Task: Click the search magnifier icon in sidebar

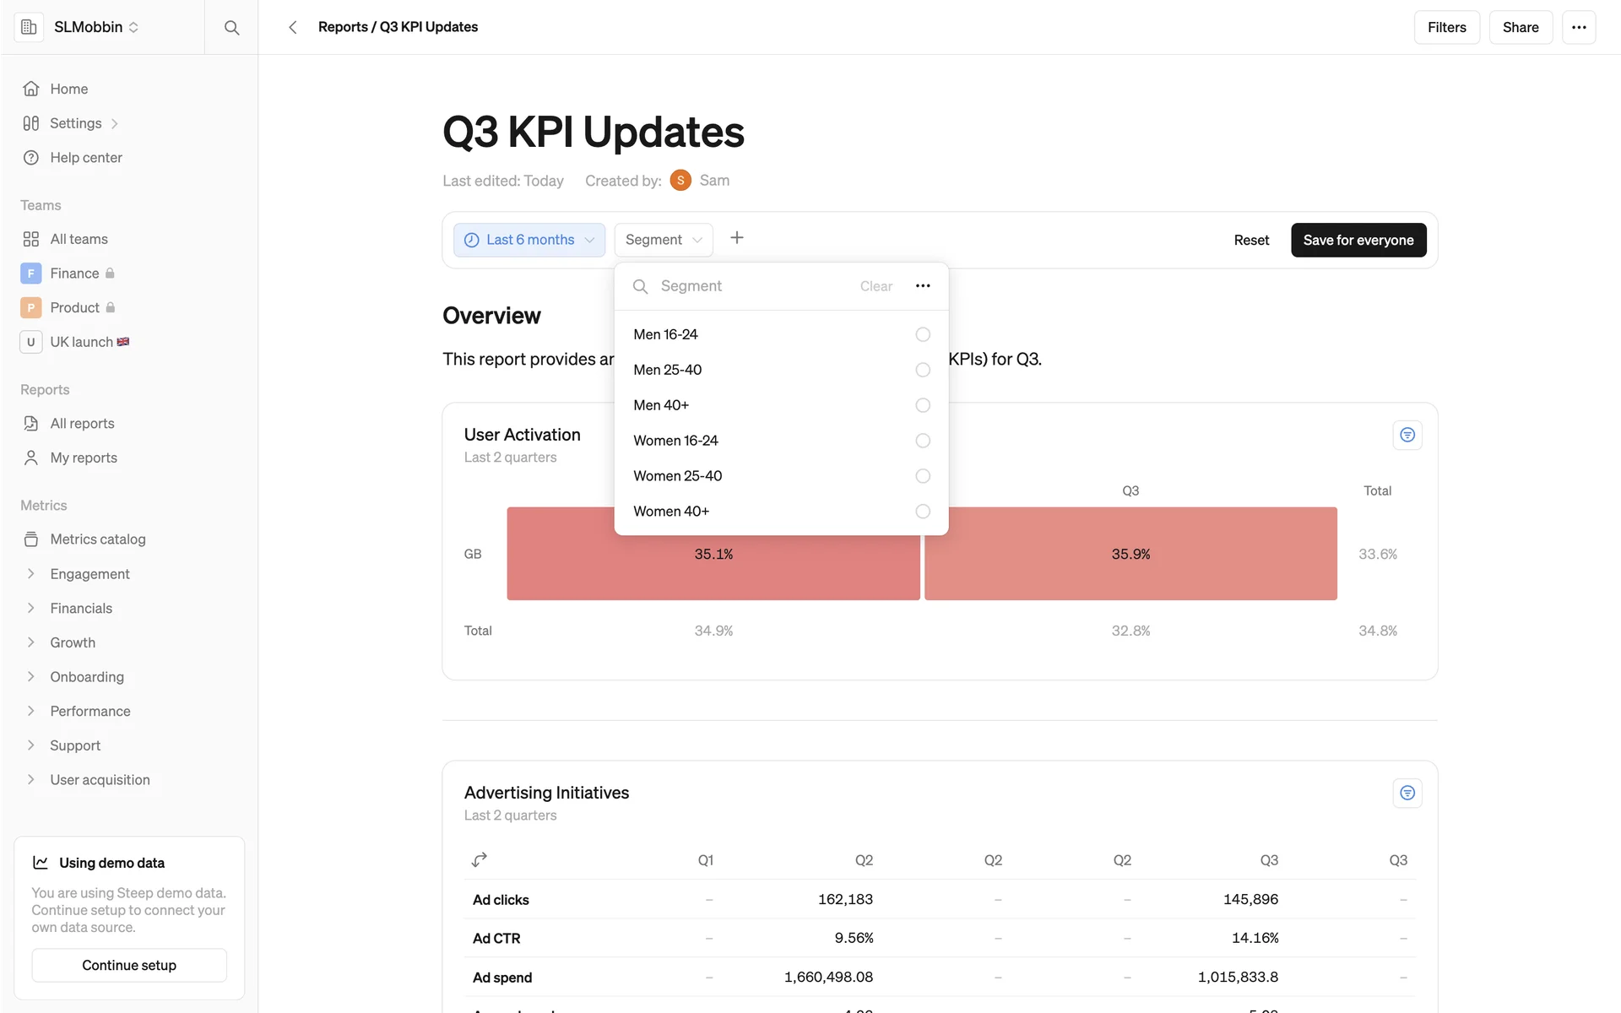Action: (231, 28)
